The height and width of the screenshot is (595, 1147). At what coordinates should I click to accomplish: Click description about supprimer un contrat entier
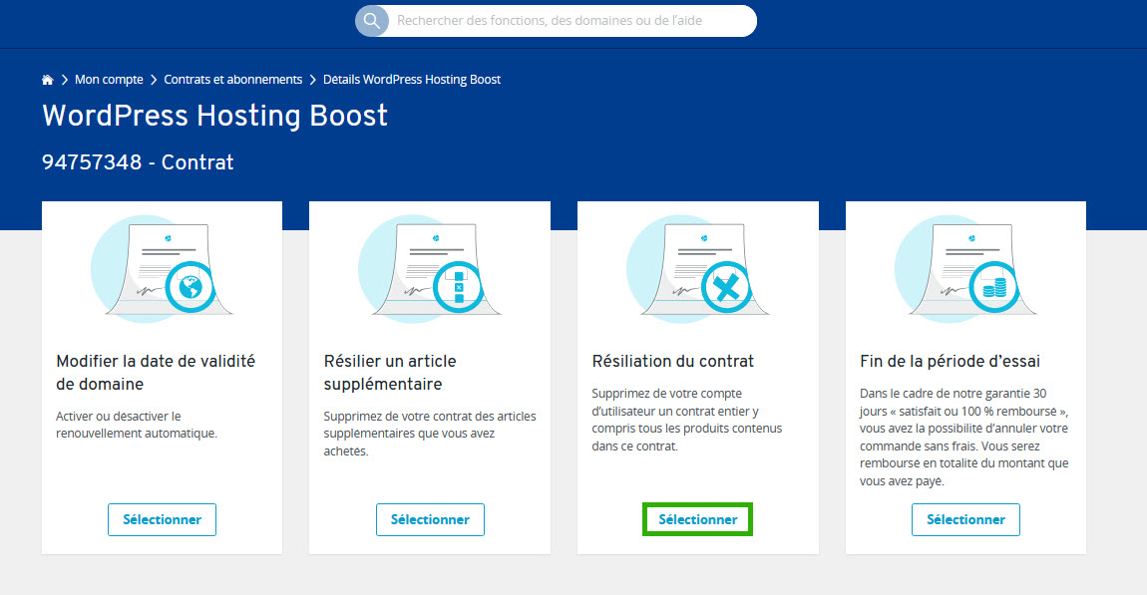[687, 420]
